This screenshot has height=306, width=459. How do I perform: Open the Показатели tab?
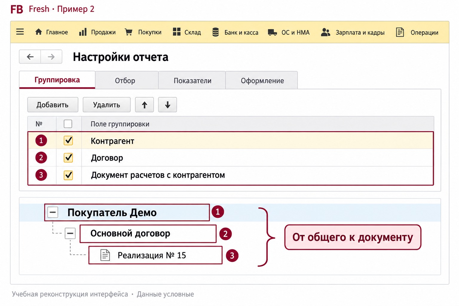tap(192, 80)
